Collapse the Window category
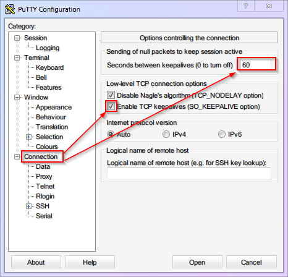288x277 pixels. (17, 97)
